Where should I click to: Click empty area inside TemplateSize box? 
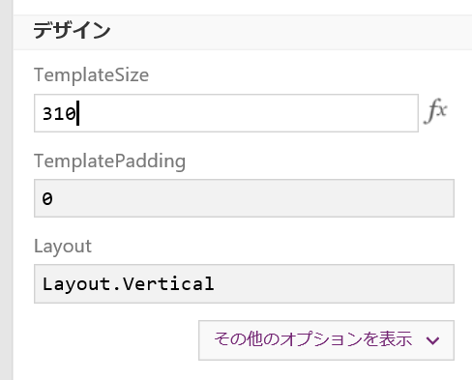(249, 113)
